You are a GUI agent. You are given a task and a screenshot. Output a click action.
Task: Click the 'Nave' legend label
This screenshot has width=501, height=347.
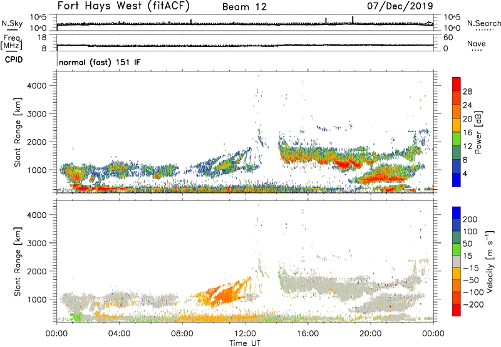476,43
